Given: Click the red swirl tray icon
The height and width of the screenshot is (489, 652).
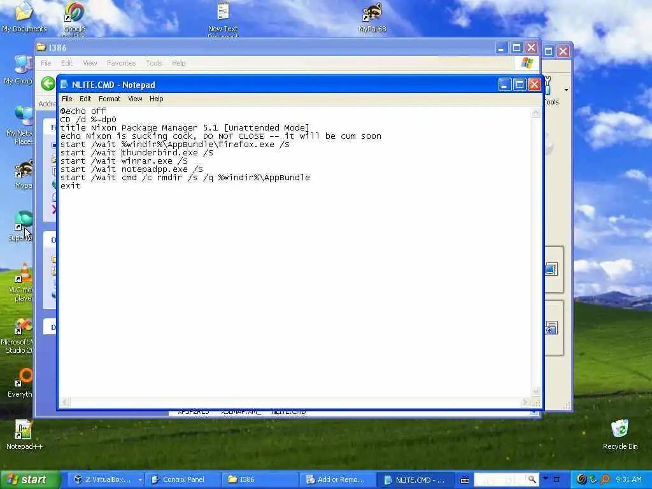Looking at the screenshot, I should coord(581,479).
